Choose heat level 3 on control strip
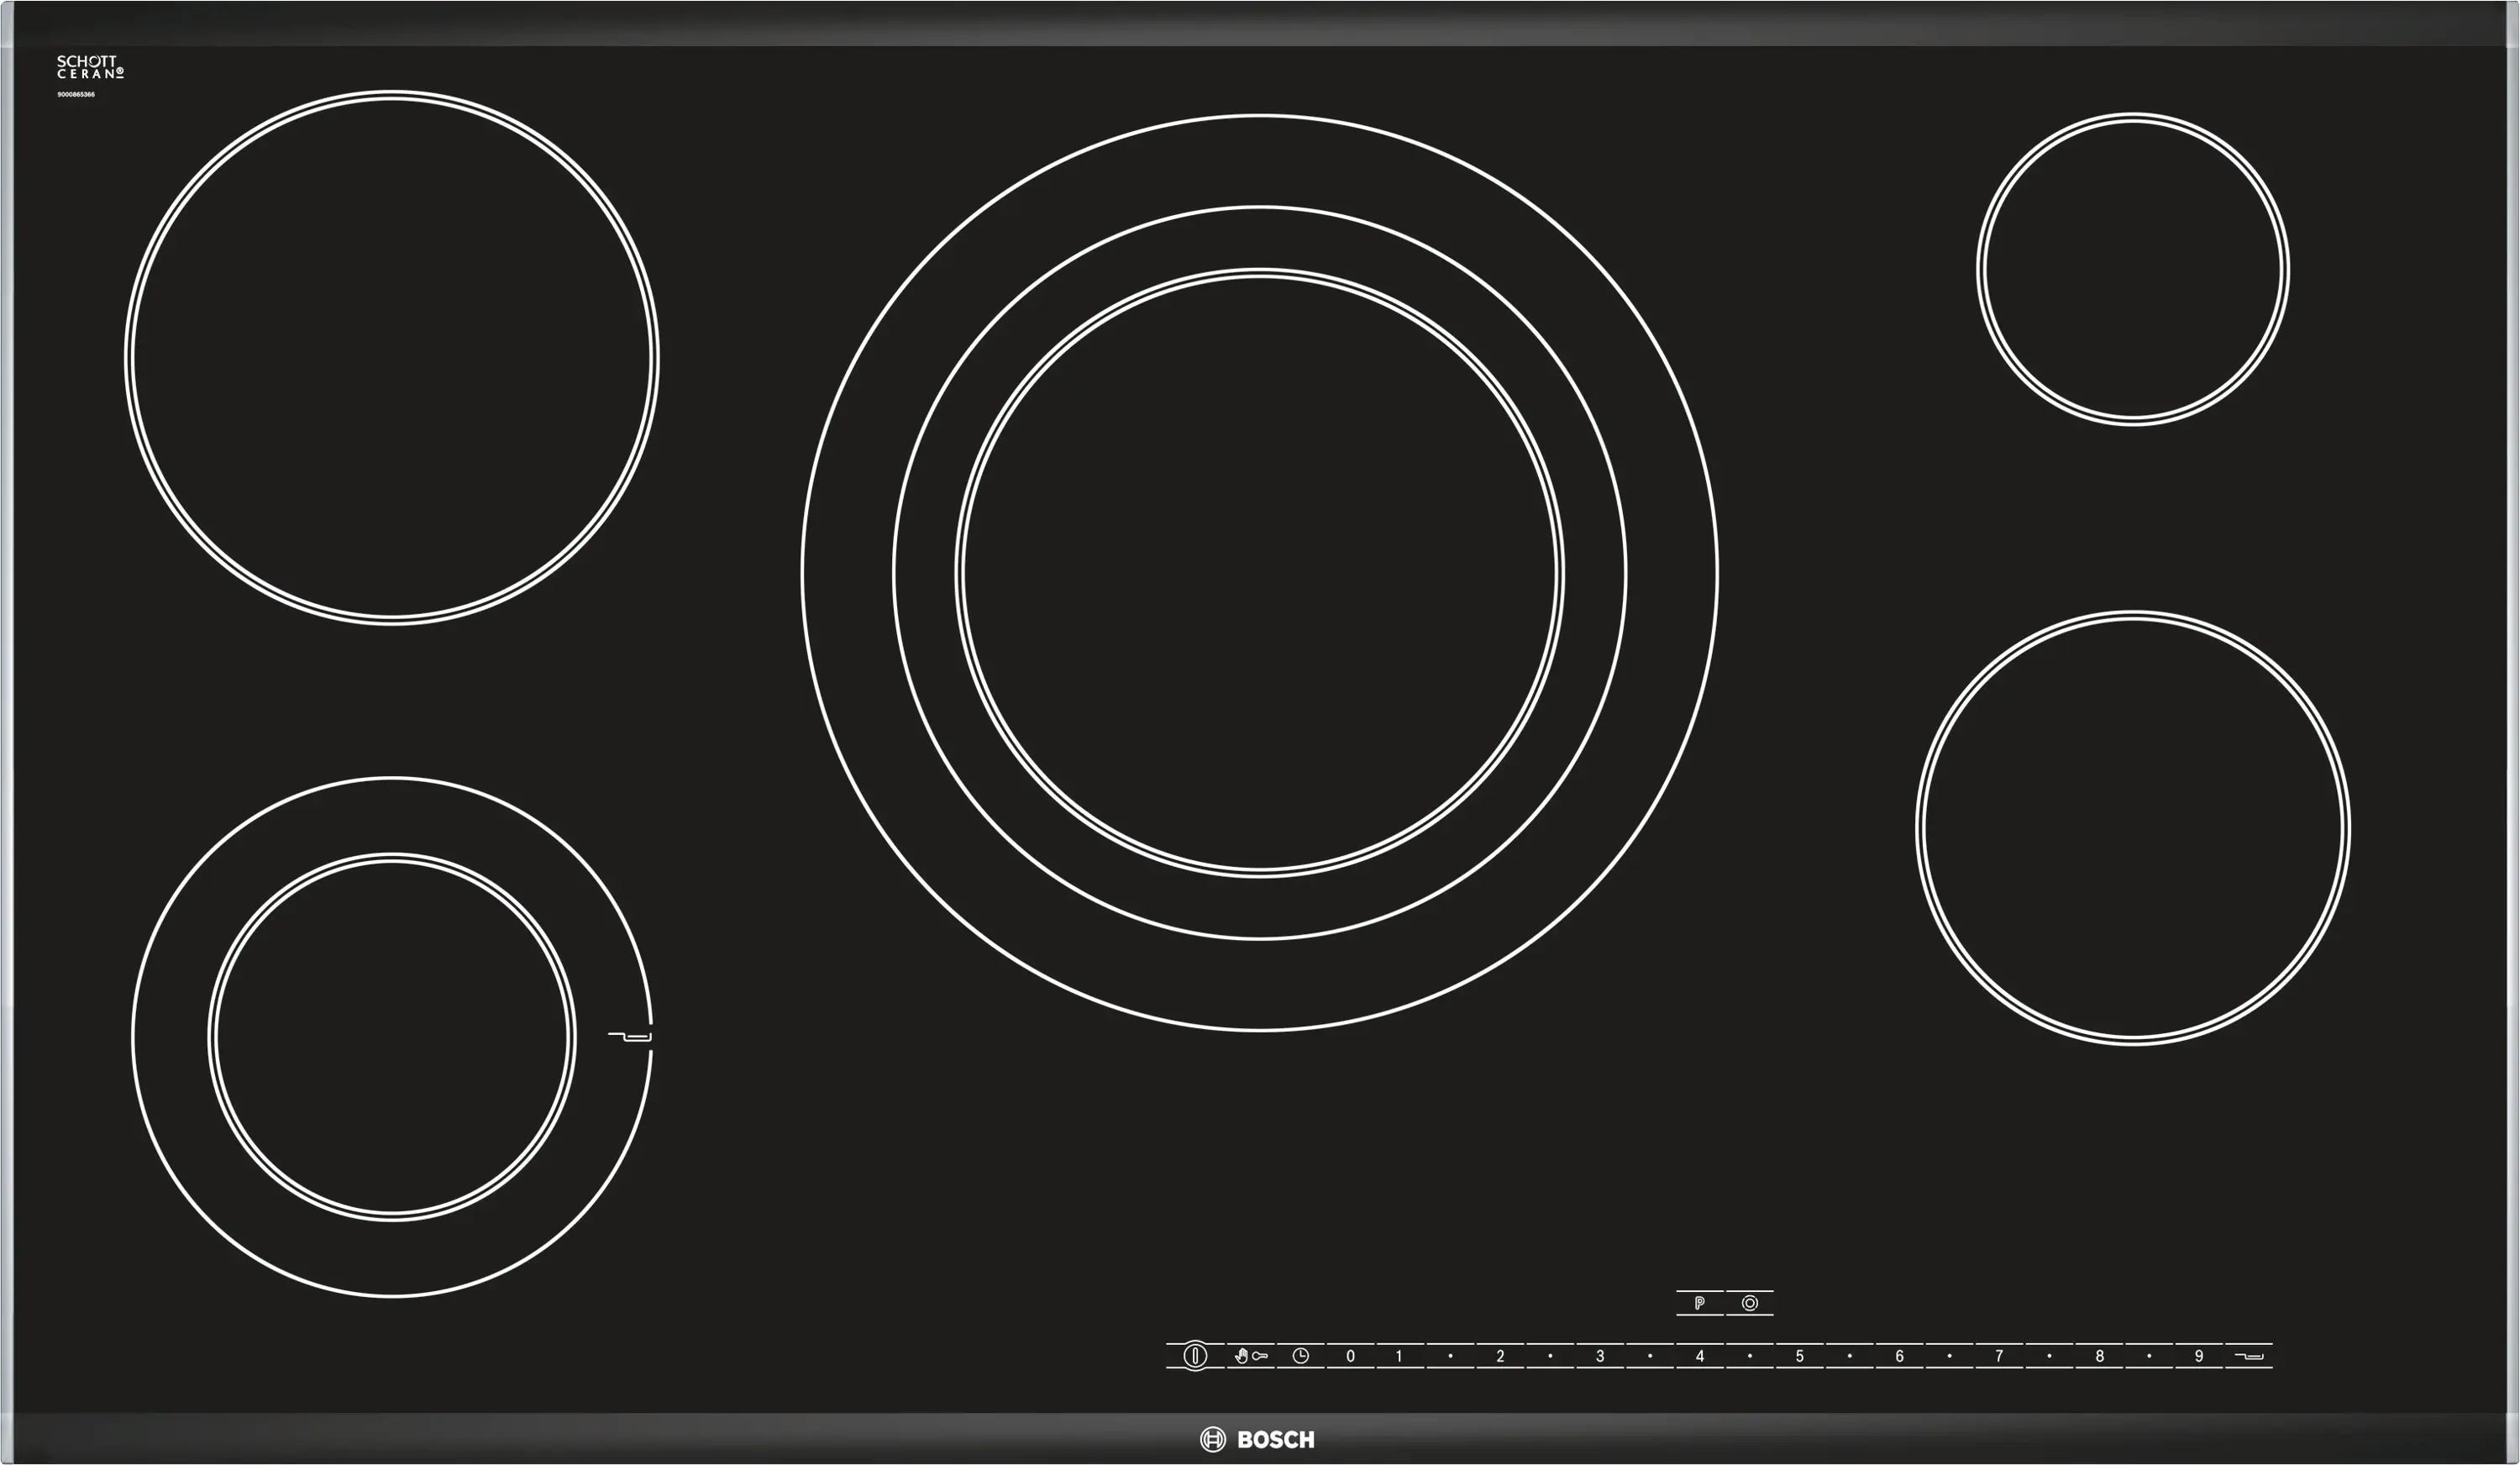The width and height of the screenshot is (2520, 1465). click(x=1599, y=1356)
